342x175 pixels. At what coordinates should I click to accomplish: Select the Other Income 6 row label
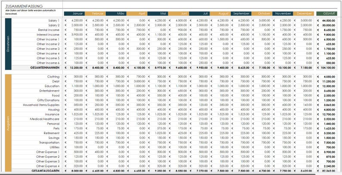pyautogui.click(x=48, y=63)
